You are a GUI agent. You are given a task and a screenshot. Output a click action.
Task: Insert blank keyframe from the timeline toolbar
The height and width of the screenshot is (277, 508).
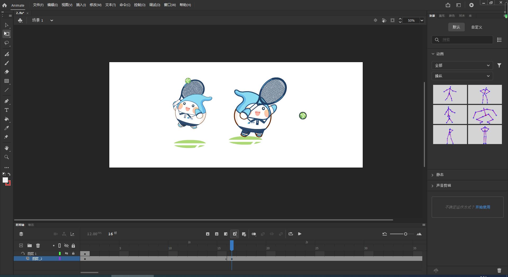217,234
